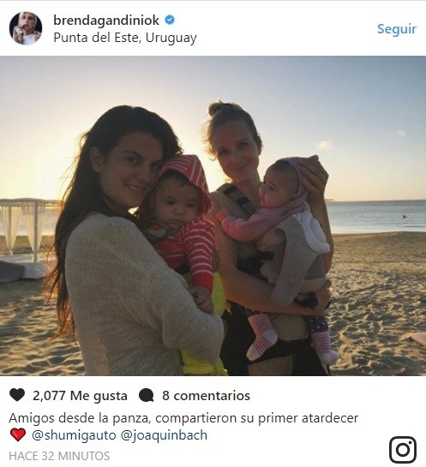
Task: Open the @shumigauto mention
Action: coord(74,435)
